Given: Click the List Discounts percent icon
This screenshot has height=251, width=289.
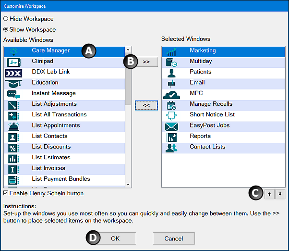Looking at the screenshot, I should [x=13, y=148].
